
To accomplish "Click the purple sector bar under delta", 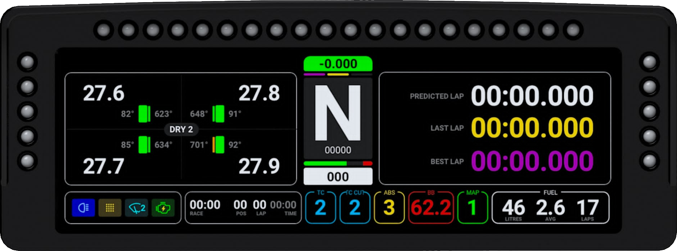I will pos(314,74).
